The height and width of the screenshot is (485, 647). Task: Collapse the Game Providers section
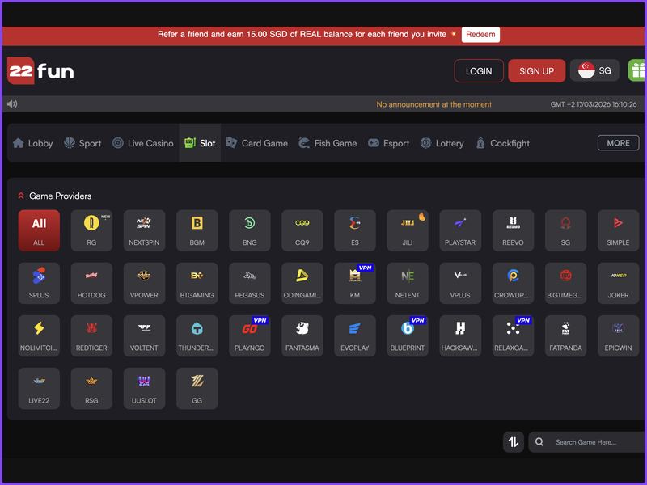click(x=21, y=196)
